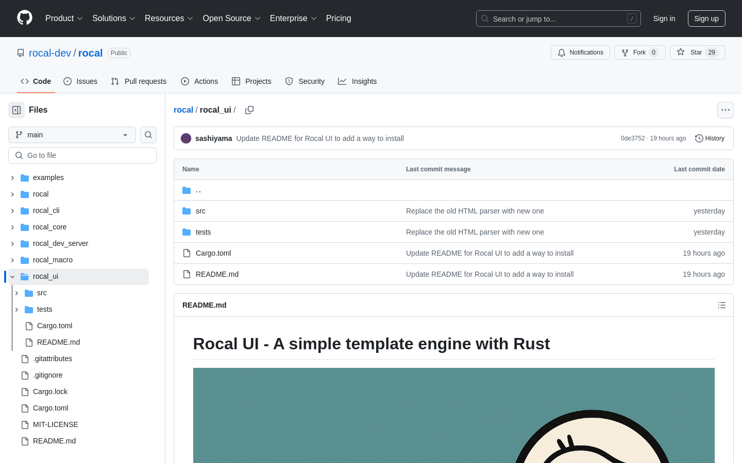Open the rocal-dev organization link

(50, 53)
